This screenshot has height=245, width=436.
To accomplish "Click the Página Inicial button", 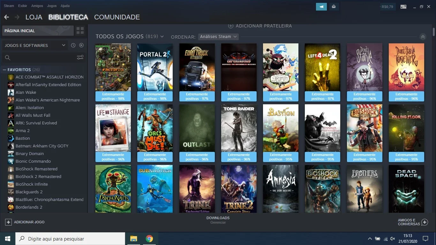I will coord(38,31).
